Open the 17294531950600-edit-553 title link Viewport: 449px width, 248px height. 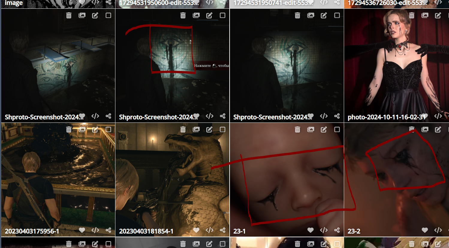159,3
